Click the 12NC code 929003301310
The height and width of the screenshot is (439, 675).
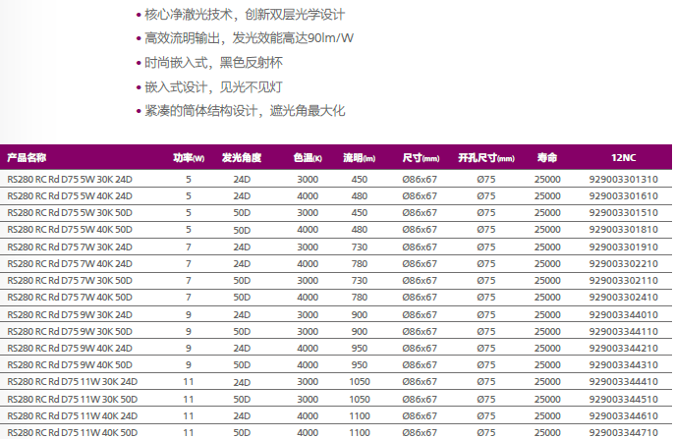(623, 179)
